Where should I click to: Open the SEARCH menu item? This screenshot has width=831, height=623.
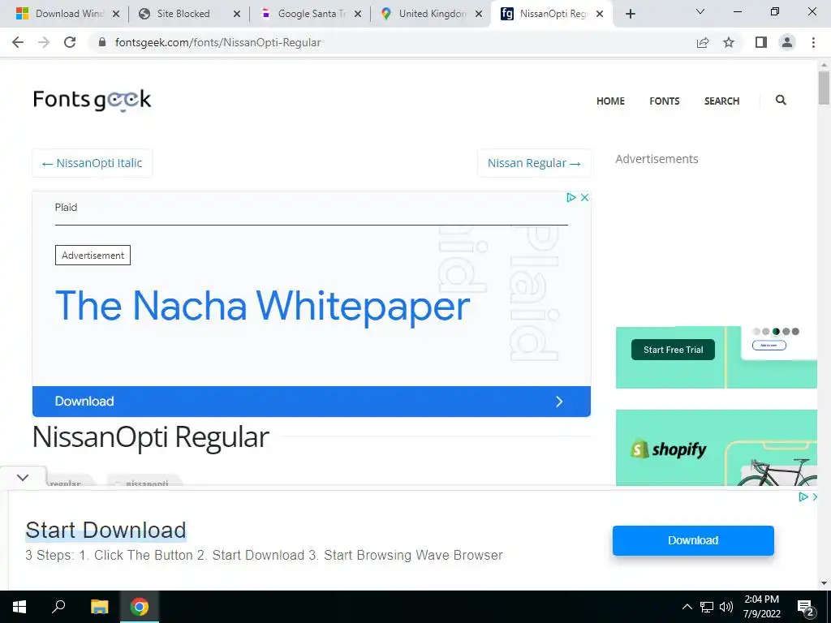(721, 101)
